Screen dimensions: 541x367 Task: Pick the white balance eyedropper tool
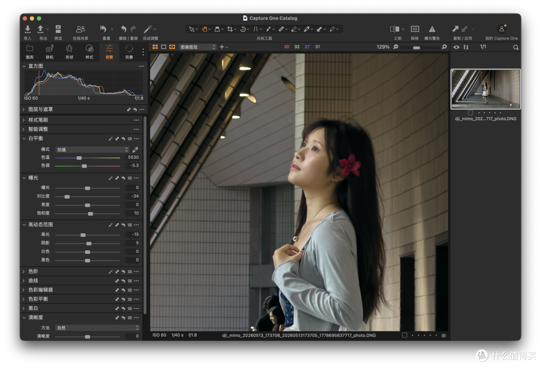click(135, 150)
